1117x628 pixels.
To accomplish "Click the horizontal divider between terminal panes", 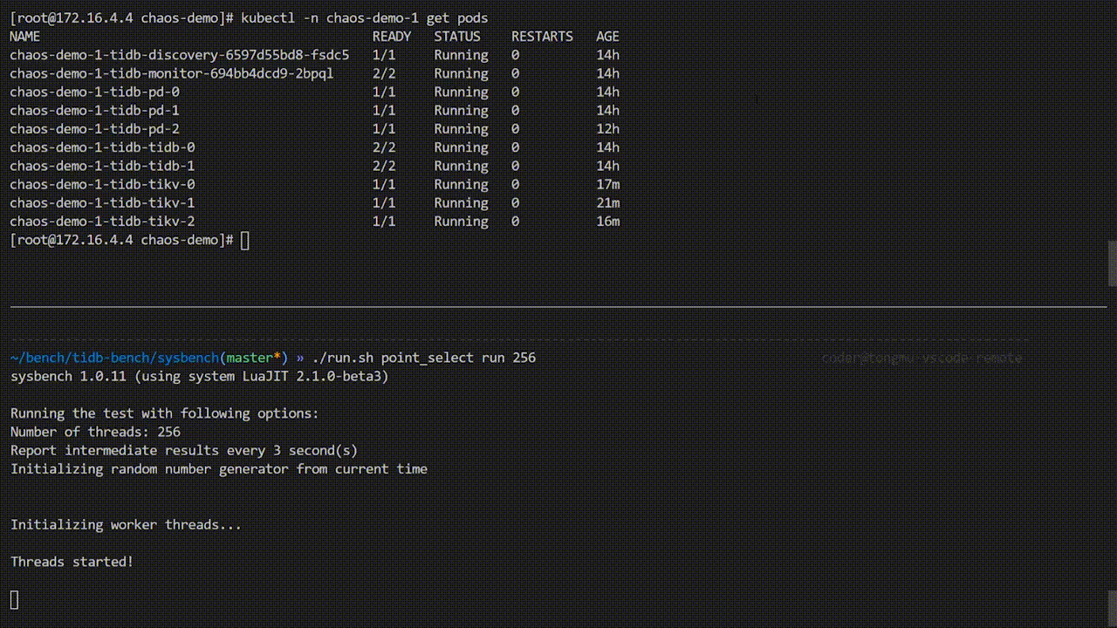I will pyautogui.click(x=558, y=306).
